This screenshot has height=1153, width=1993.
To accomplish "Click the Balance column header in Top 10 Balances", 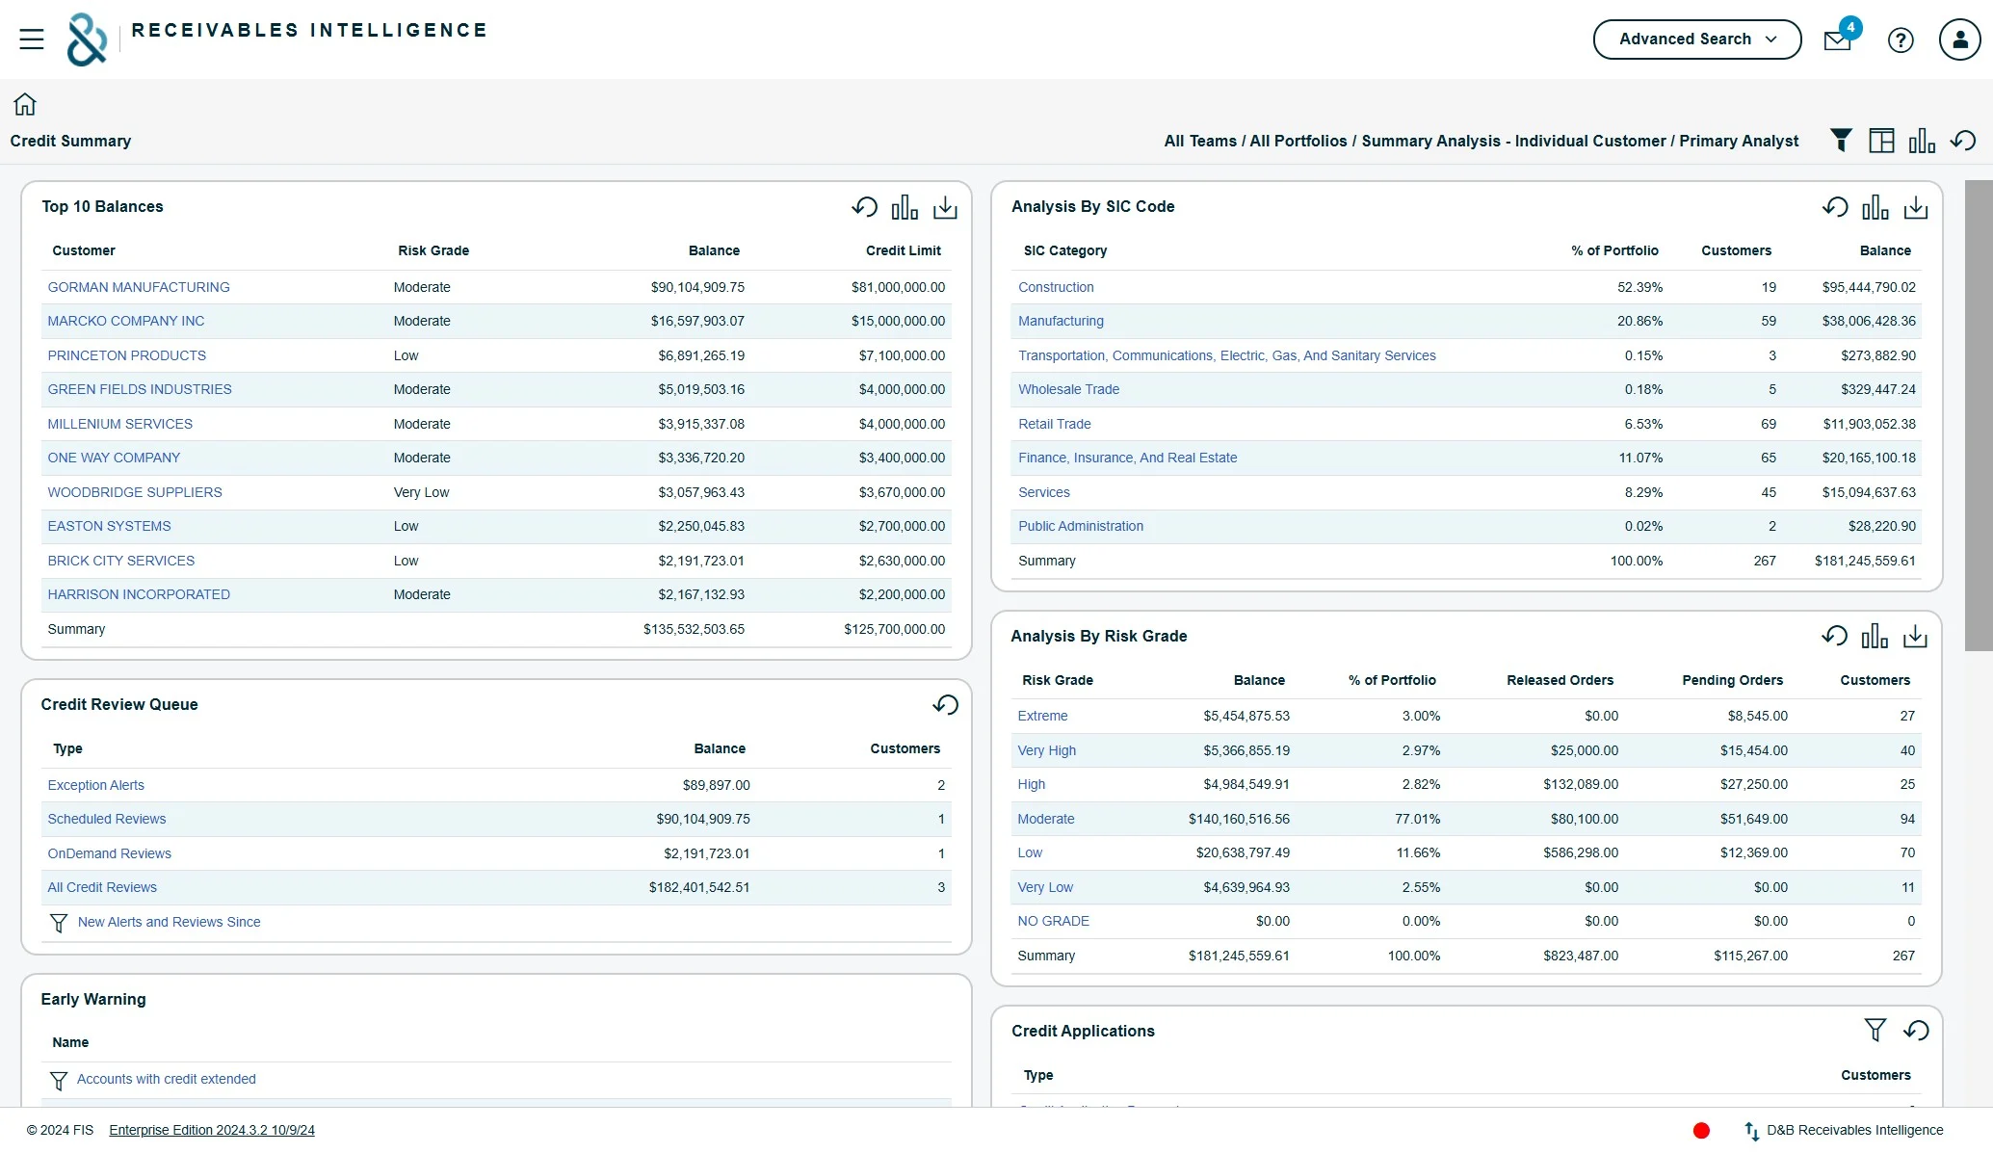I will (x=714, y=250).
